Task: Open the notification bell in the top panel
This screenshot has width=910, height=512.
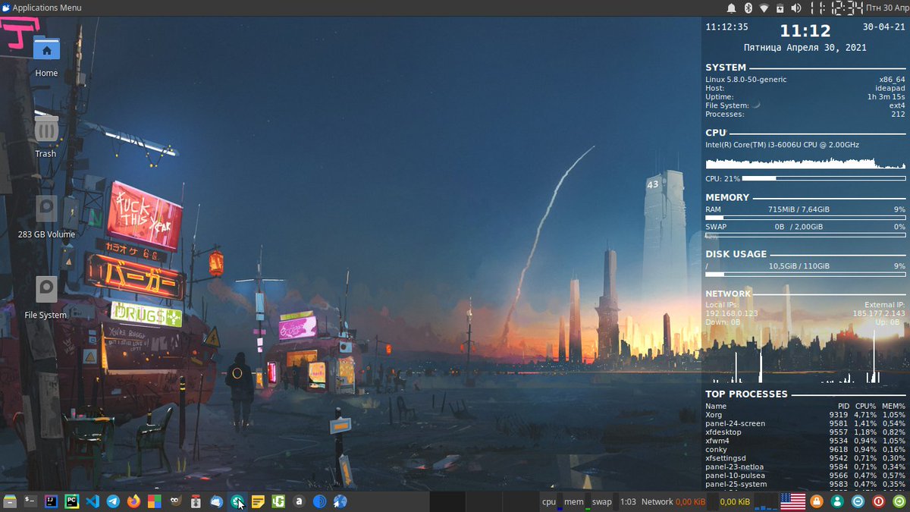Action: [732, 8]
